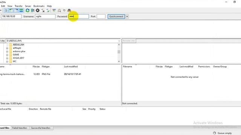Click the local tree scrollbar down arrow
The image size is (241, 135).
pos(119,61)
